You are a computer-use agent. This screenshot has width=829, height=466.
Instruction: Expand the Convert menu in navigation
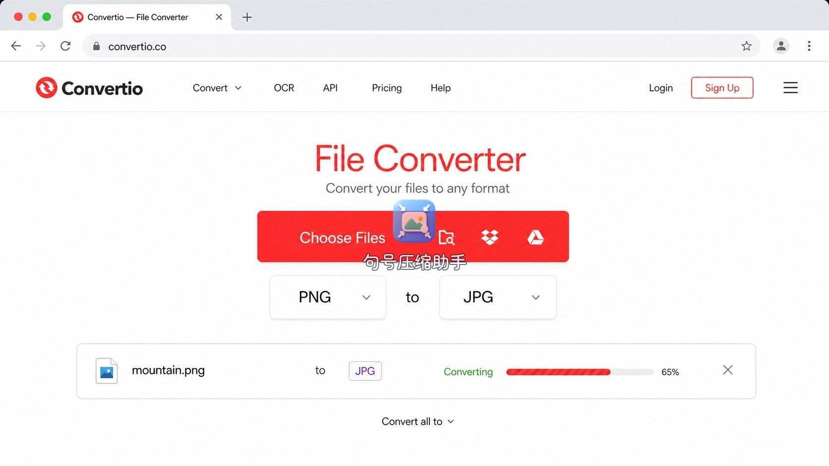pyautogui.click(x=217, y=88)
